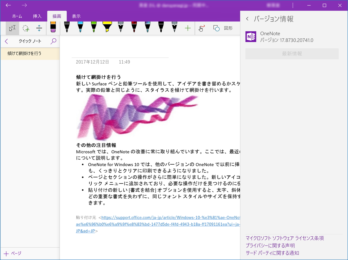Select the text selection tool
The height and width of the screenshot is (260, 348).
(12, 28)
